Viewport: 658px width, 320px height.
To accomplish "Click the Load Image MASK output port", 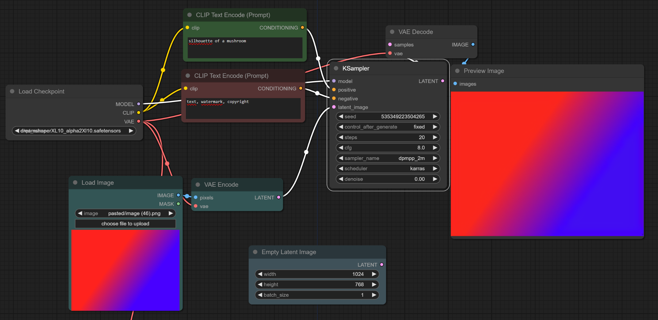I will (178, 204).
